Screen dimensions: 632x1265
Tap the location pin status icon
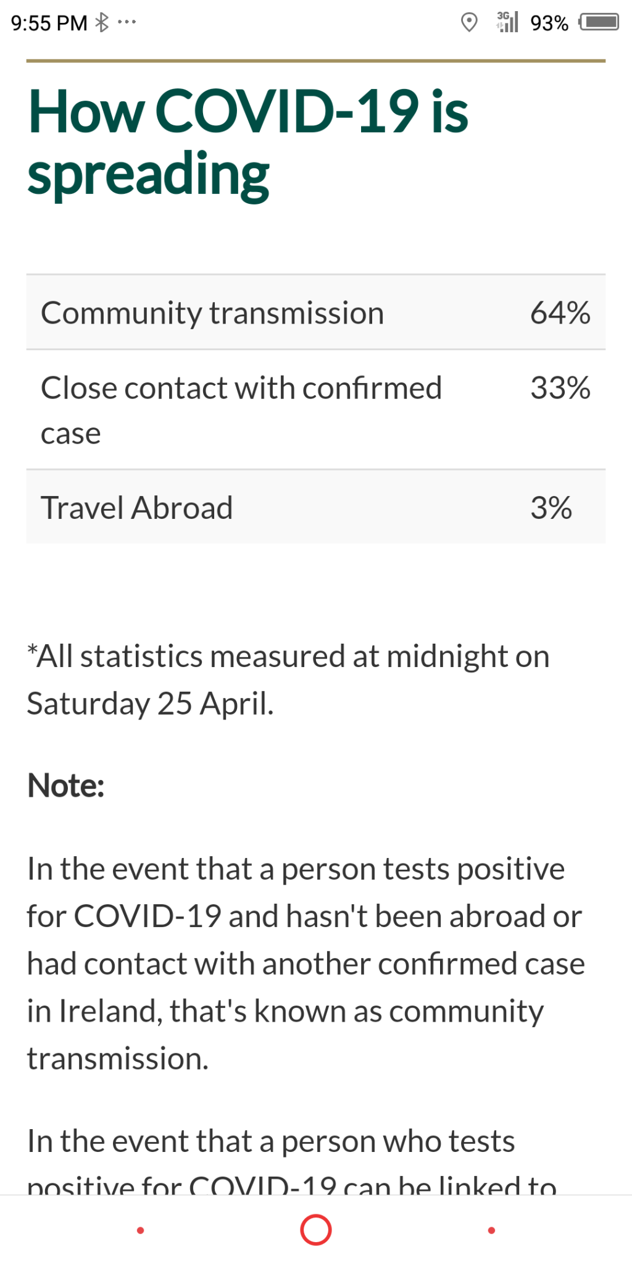pos(469,23)
